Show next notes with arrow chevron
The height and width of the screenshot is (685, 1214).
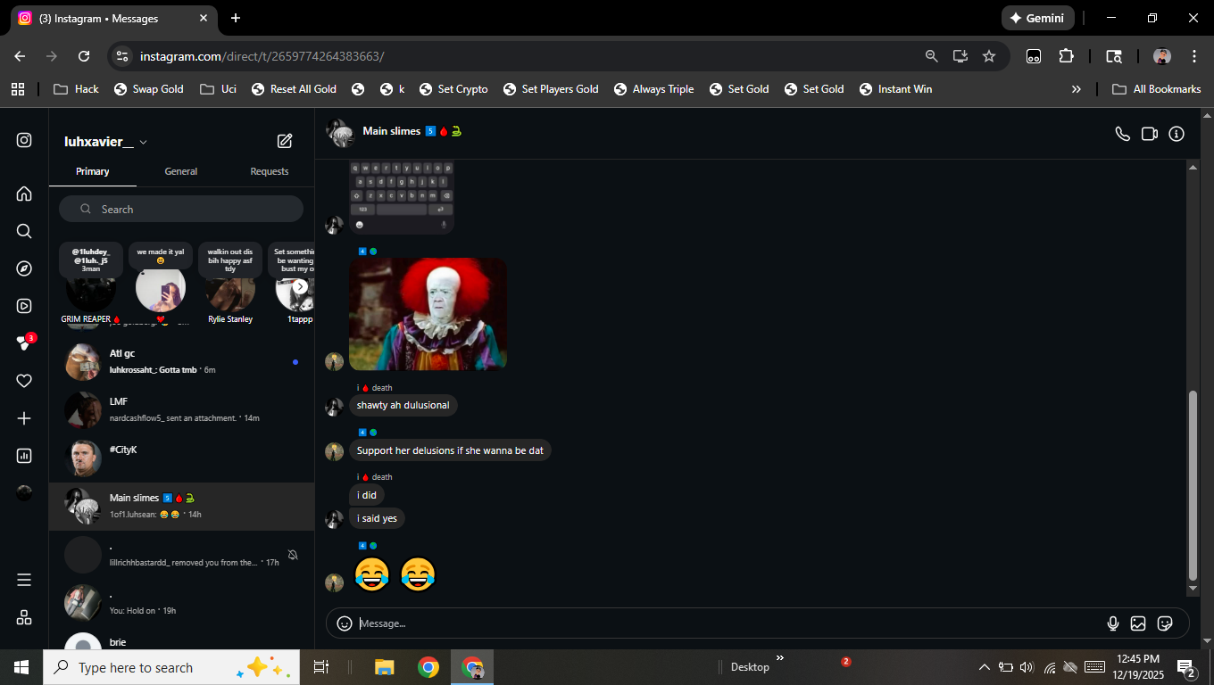point(301,286)
